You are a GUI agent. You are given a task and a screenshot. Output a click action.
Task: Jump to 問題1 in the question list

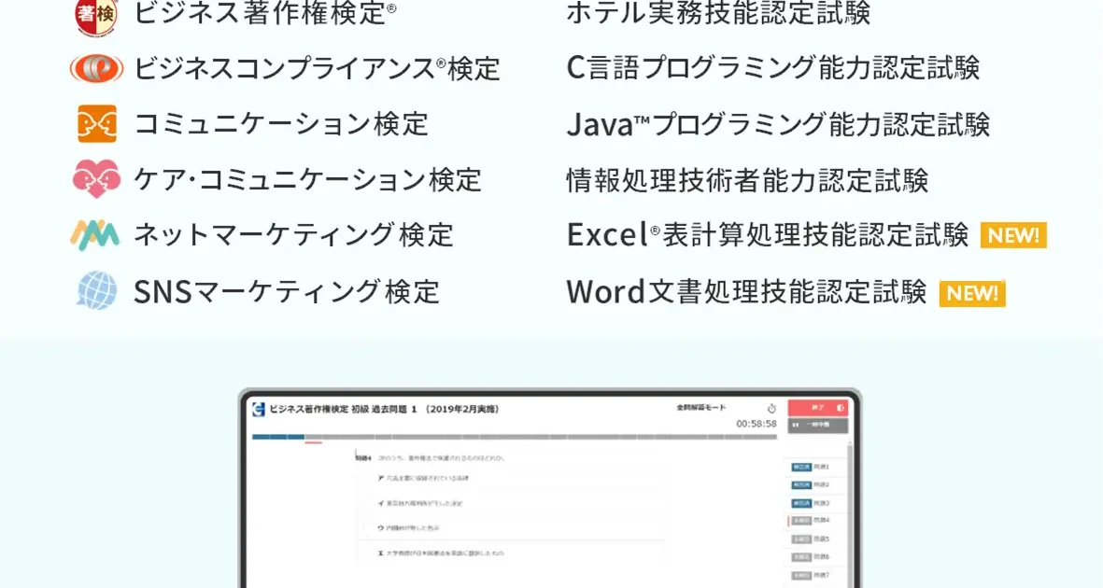coord(810,467)
